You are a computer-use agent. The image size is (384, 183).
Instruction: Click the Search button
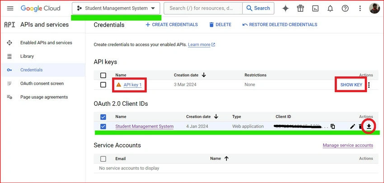tap(258, 8)
